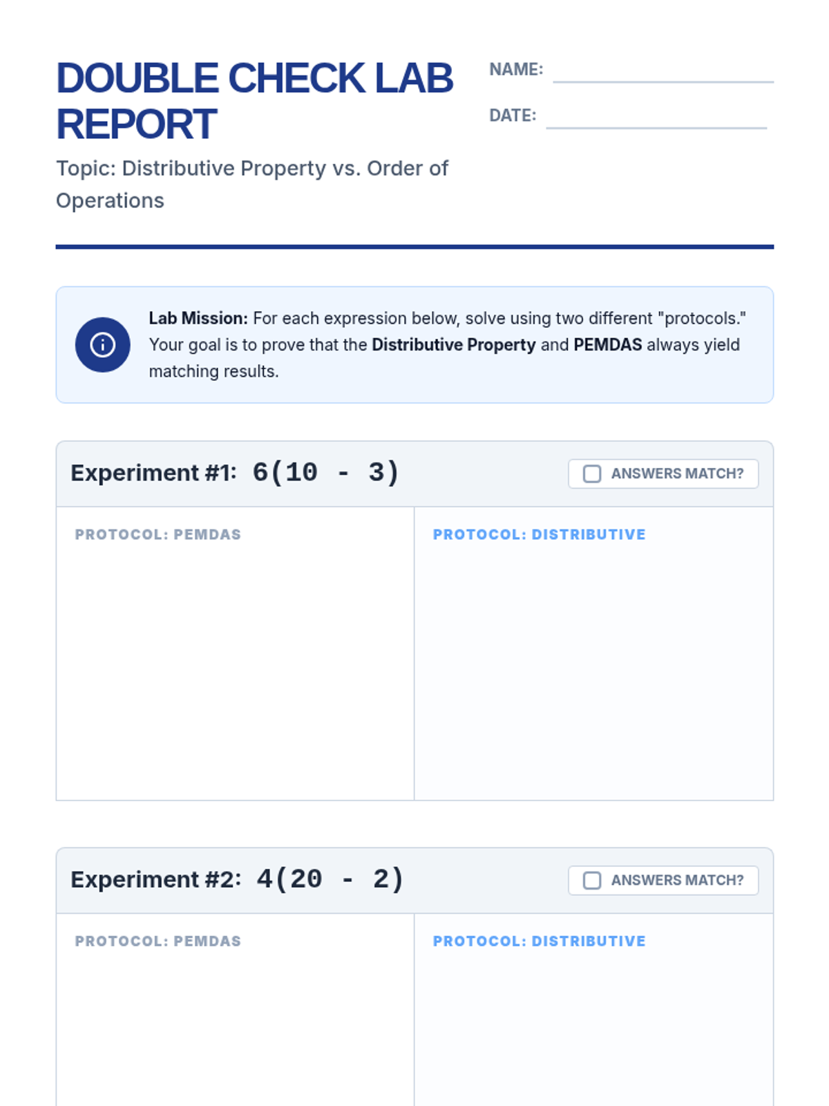Viewport: 829px width, 1106px height.
Task: Click Experiment #2 PEMDAS blank work area
Action: (235, 1030)
